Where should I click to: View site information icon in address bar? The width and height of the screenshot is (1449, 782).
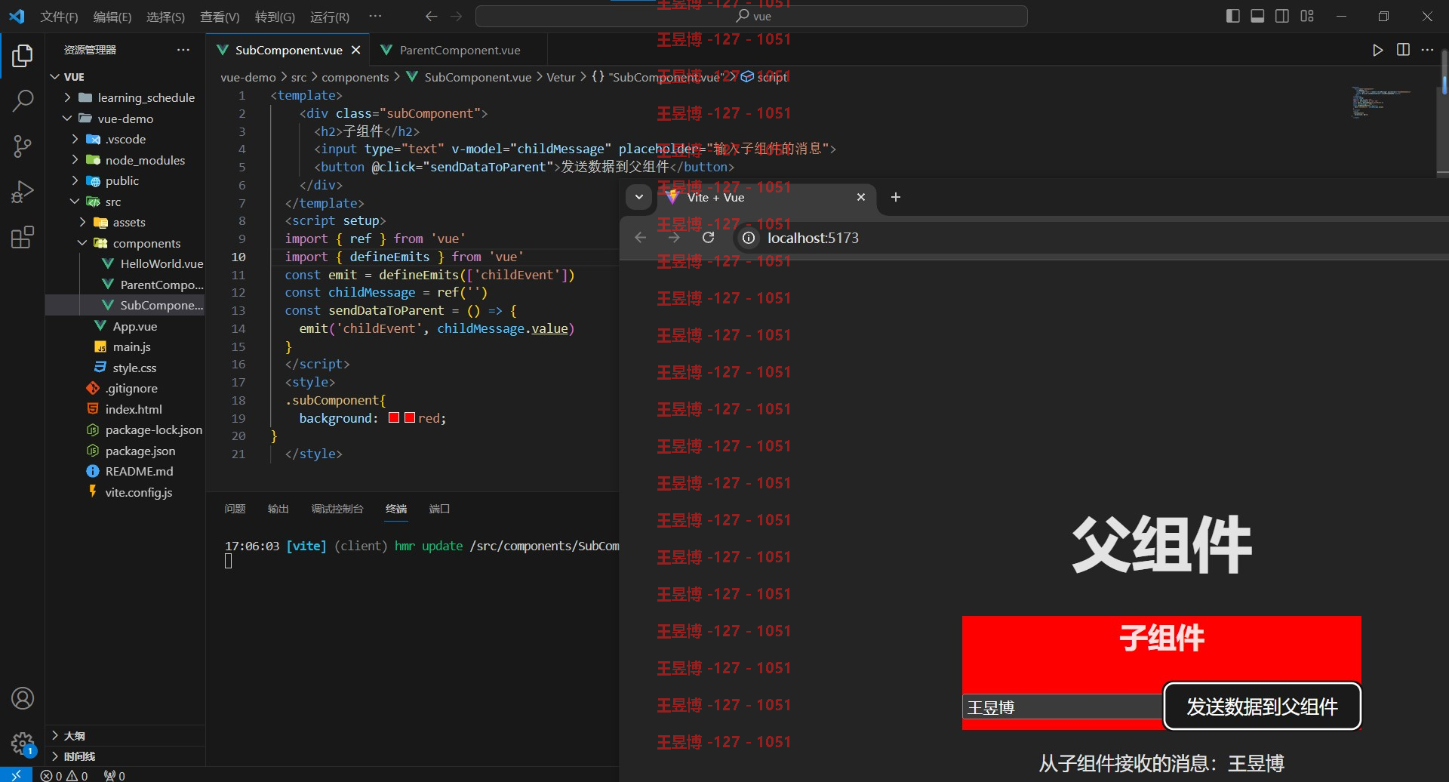[x=748, y=238]
